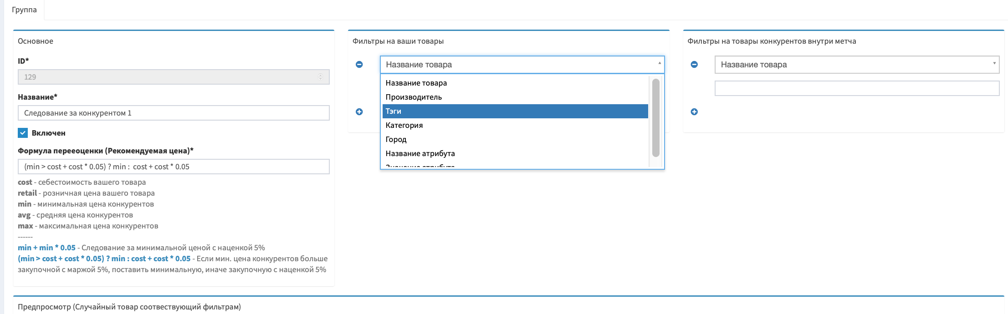This screenshot has height=314, width=1008.
Task: Toggle the Включен checkbox
Action: coord(23,133)
